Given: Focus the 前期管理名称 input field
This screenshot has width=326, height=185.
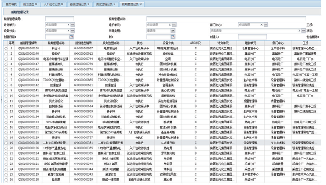Looking at the screenshot, I should [226, 19].
